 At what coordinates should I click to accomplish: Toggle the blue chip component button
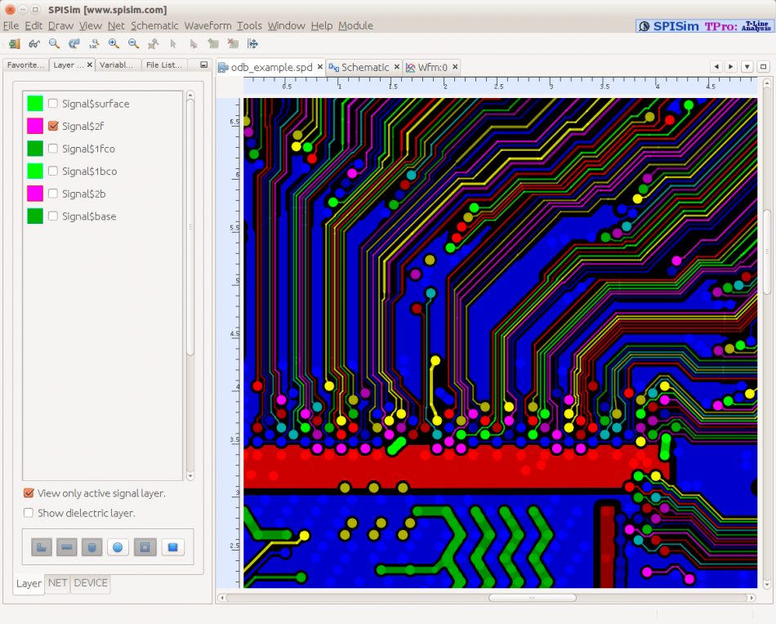point(172,547)
